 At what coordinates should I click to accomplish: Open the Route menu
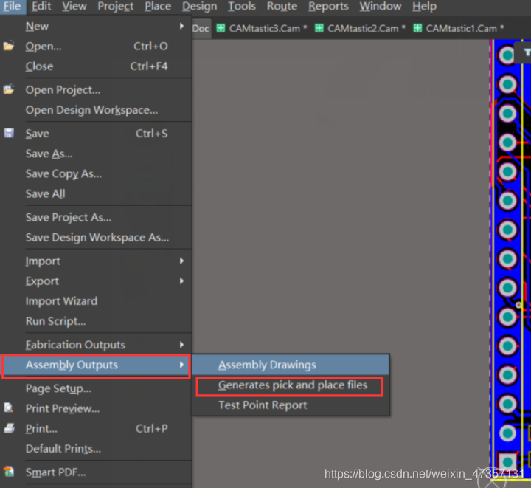pyautogui.click(x=282, y=6)
